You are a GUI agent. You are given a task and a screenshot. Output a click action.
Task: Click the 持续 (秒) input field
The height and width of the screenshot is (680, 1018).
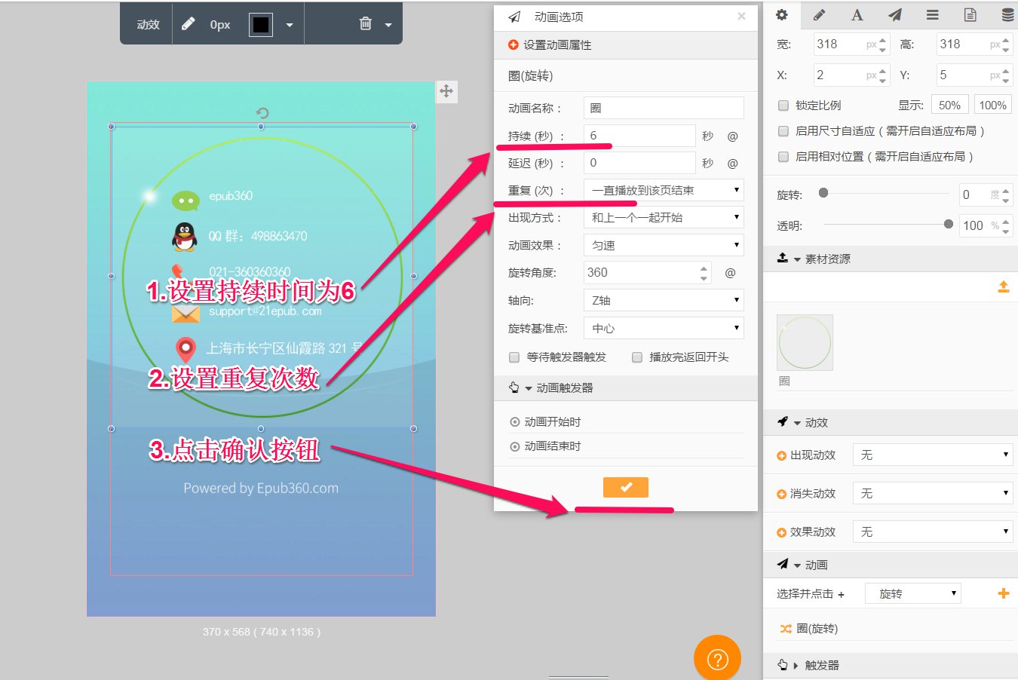coord(639,136)
